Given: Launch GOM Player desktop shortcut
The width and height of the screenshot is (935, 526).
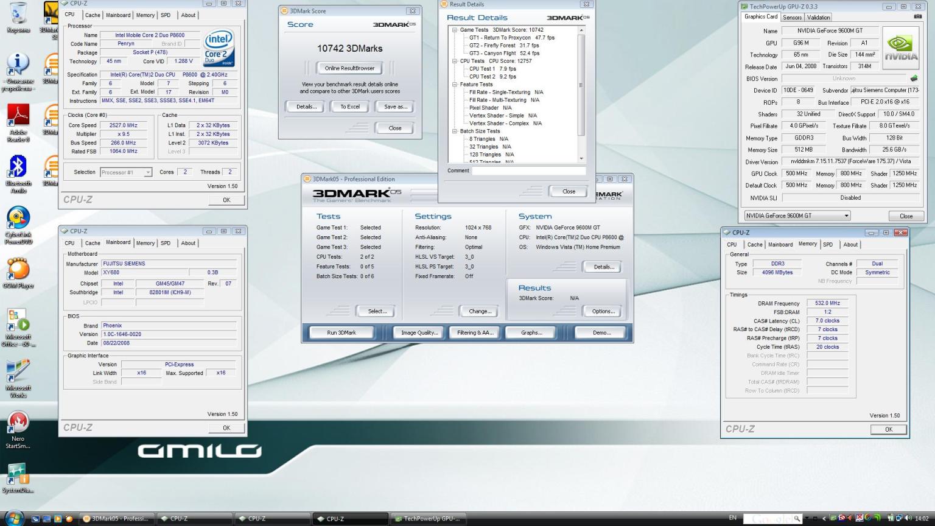Looking at the screenshot, I should coord(18,273).
